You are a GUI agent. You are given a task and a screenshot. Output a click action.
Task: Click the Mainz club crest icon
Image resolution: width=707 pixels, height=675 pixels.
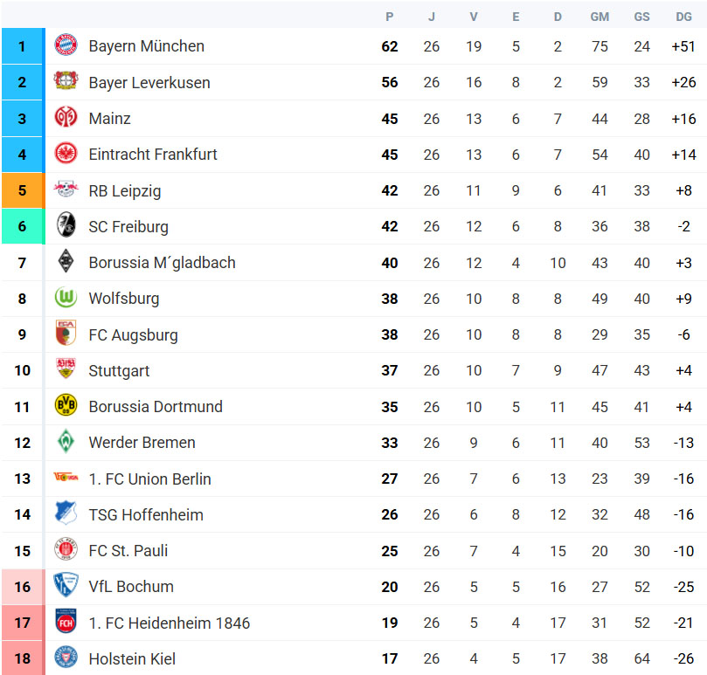[x=66, y=117]
